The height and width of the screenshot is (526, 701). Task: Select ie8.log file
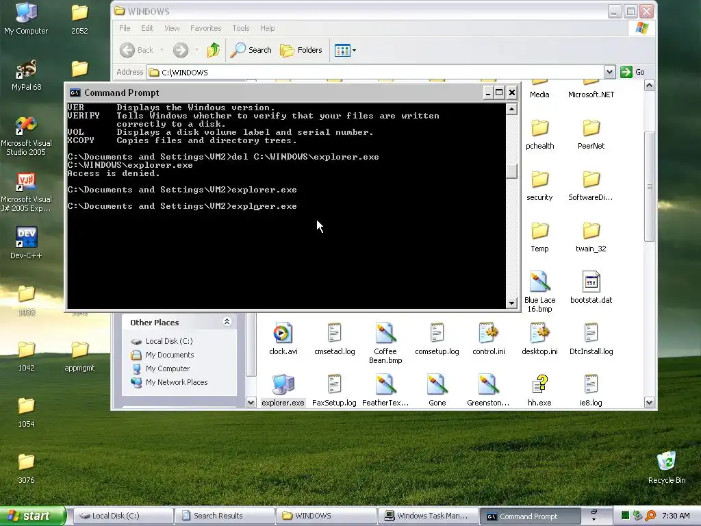click(x=591, y=390)
